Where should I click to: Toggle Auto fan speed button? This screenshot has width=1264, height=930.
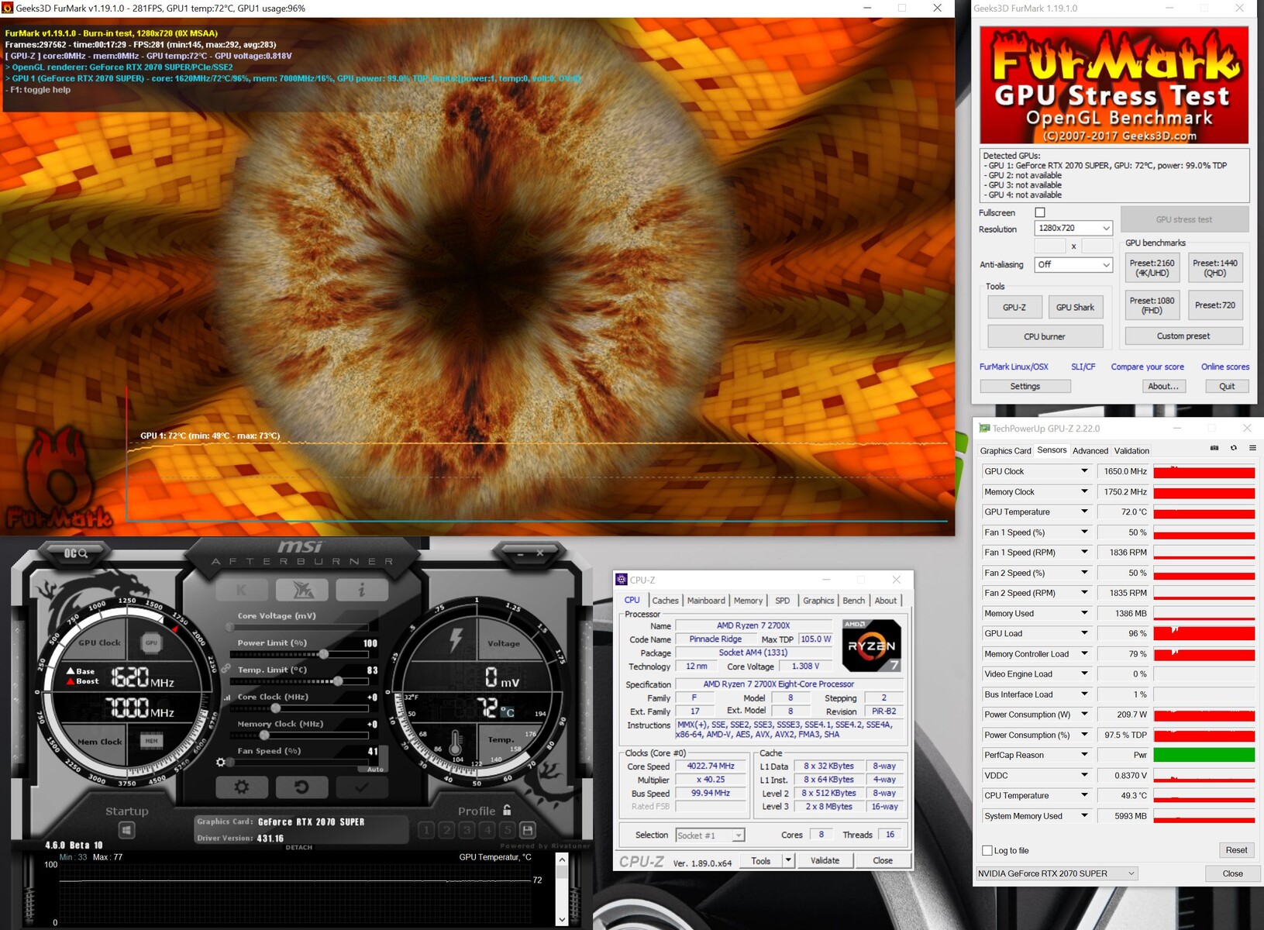pyautogui.click(x=375, y=770)
